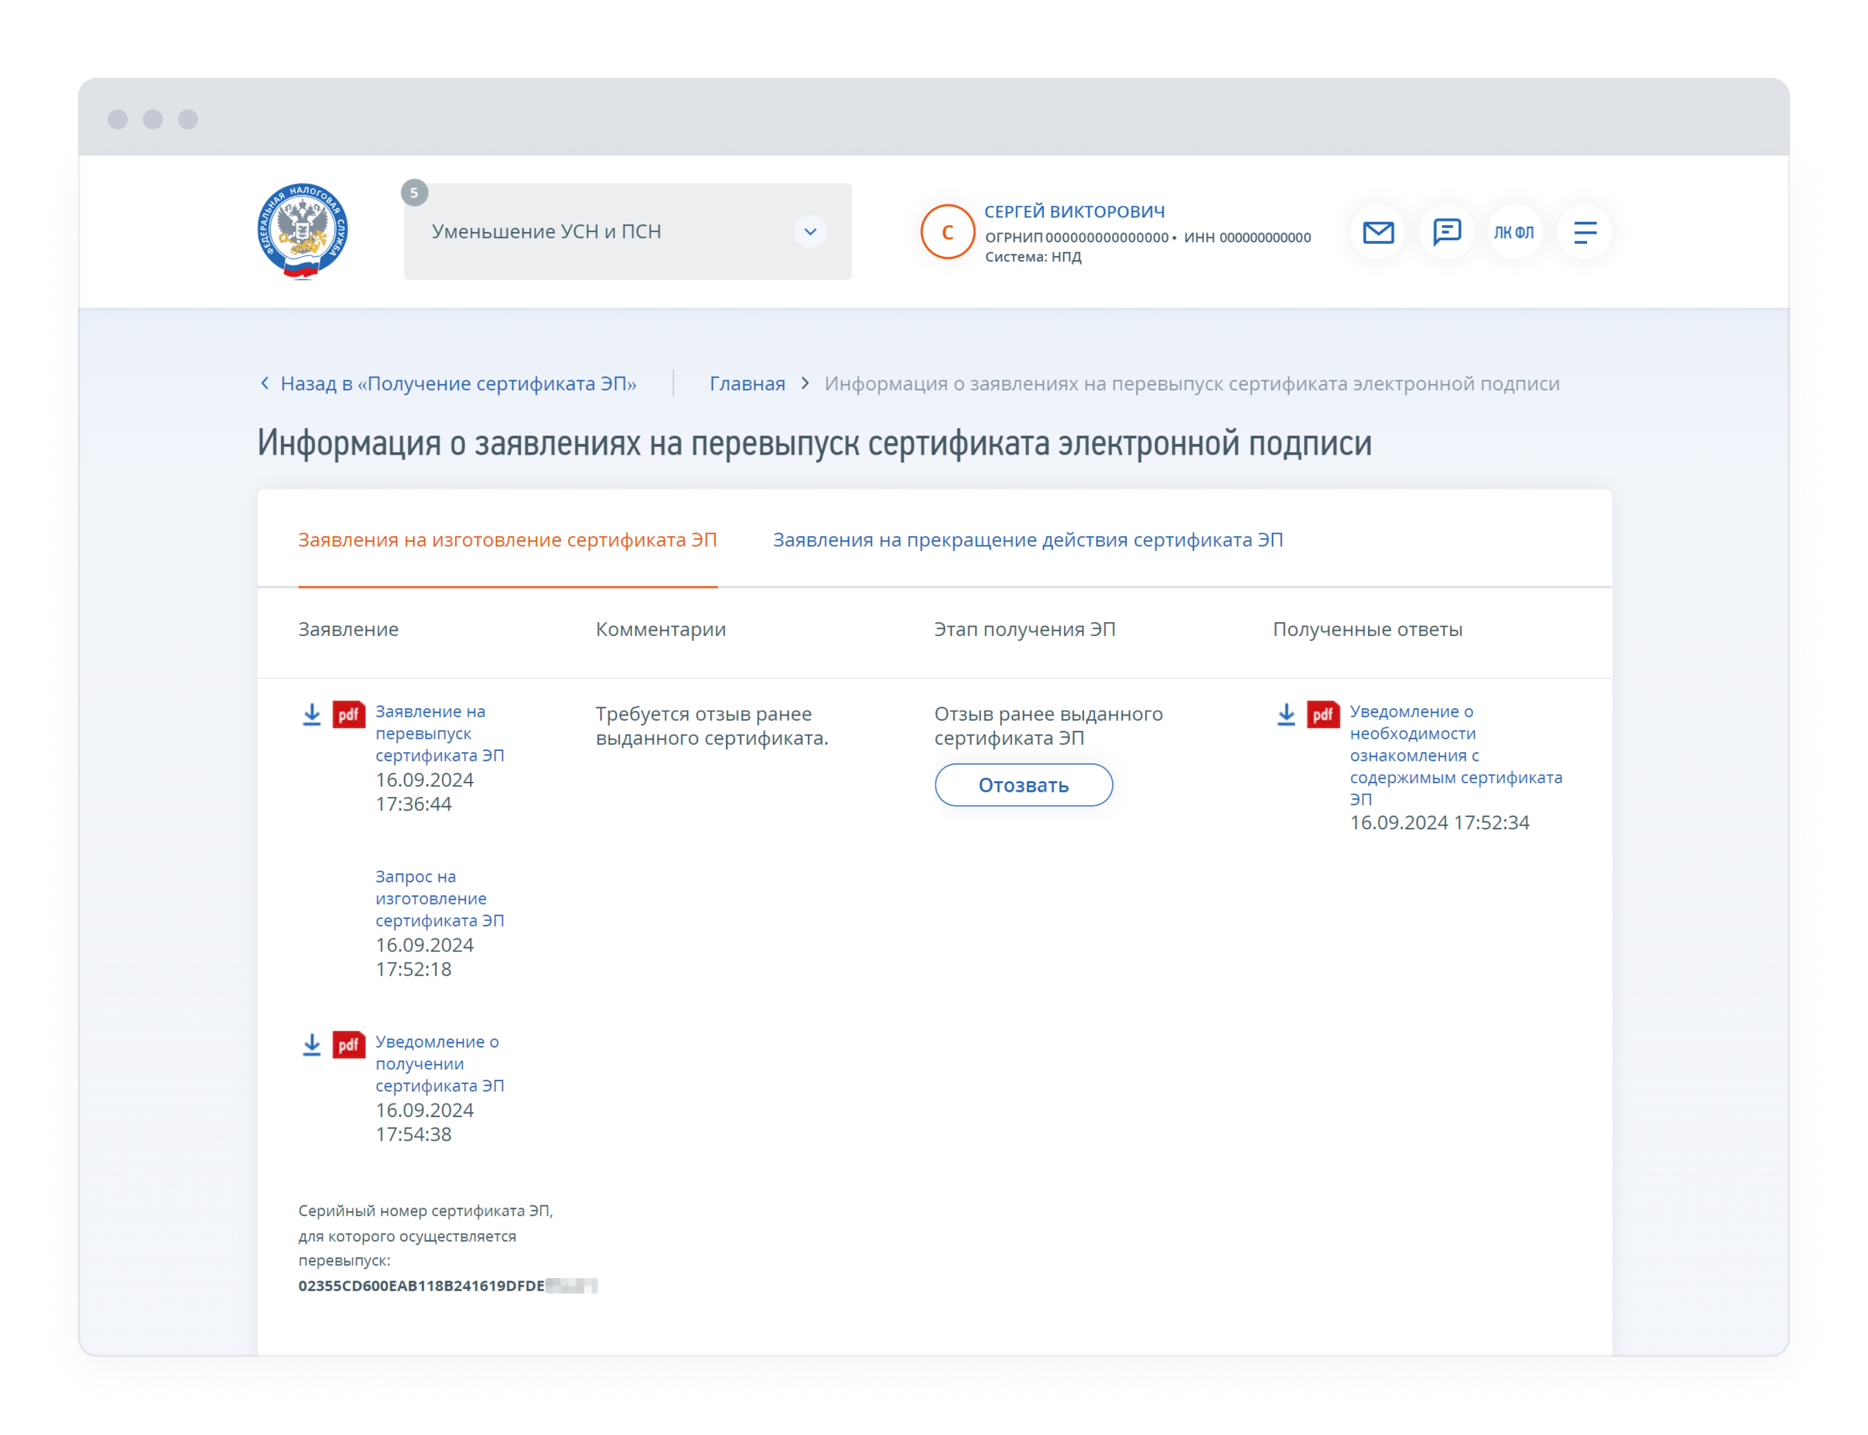Image resolution: width=1868 pixels, height=1435 pixels.
Task: Open Запрос на изготовление сертификата ЭП link
Action: point(439,897)
